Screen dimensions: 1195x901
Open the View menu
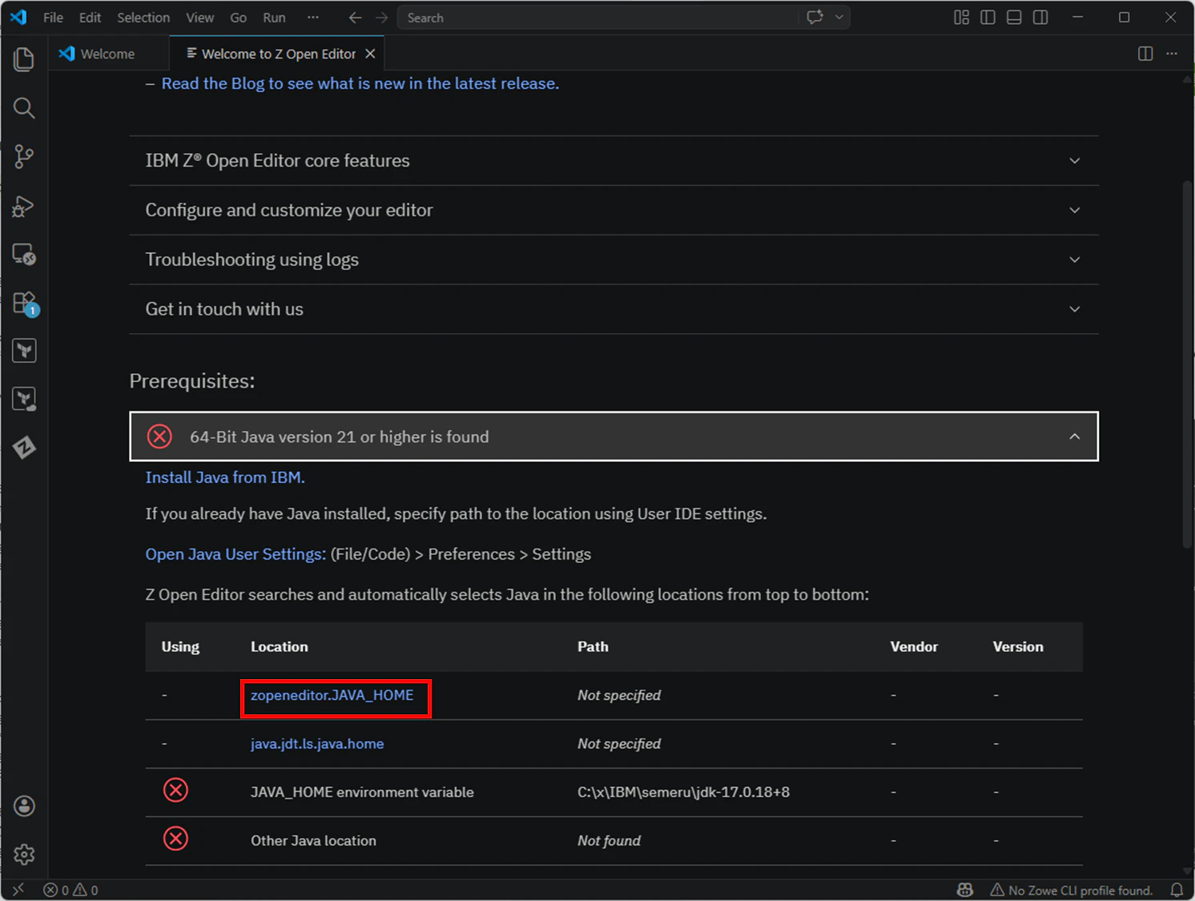(x=199, y=18)
